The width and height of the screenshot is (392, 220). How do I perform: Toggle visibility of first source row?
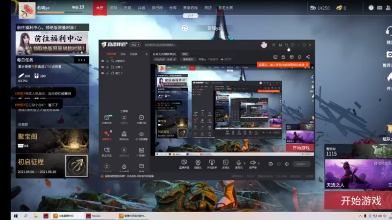(x=102, y=61)
